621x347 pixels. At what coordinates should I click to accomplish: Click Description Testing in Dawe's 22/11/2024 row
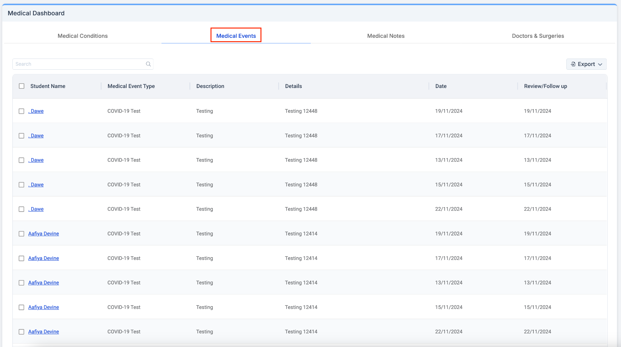click(x=205, y=209)
